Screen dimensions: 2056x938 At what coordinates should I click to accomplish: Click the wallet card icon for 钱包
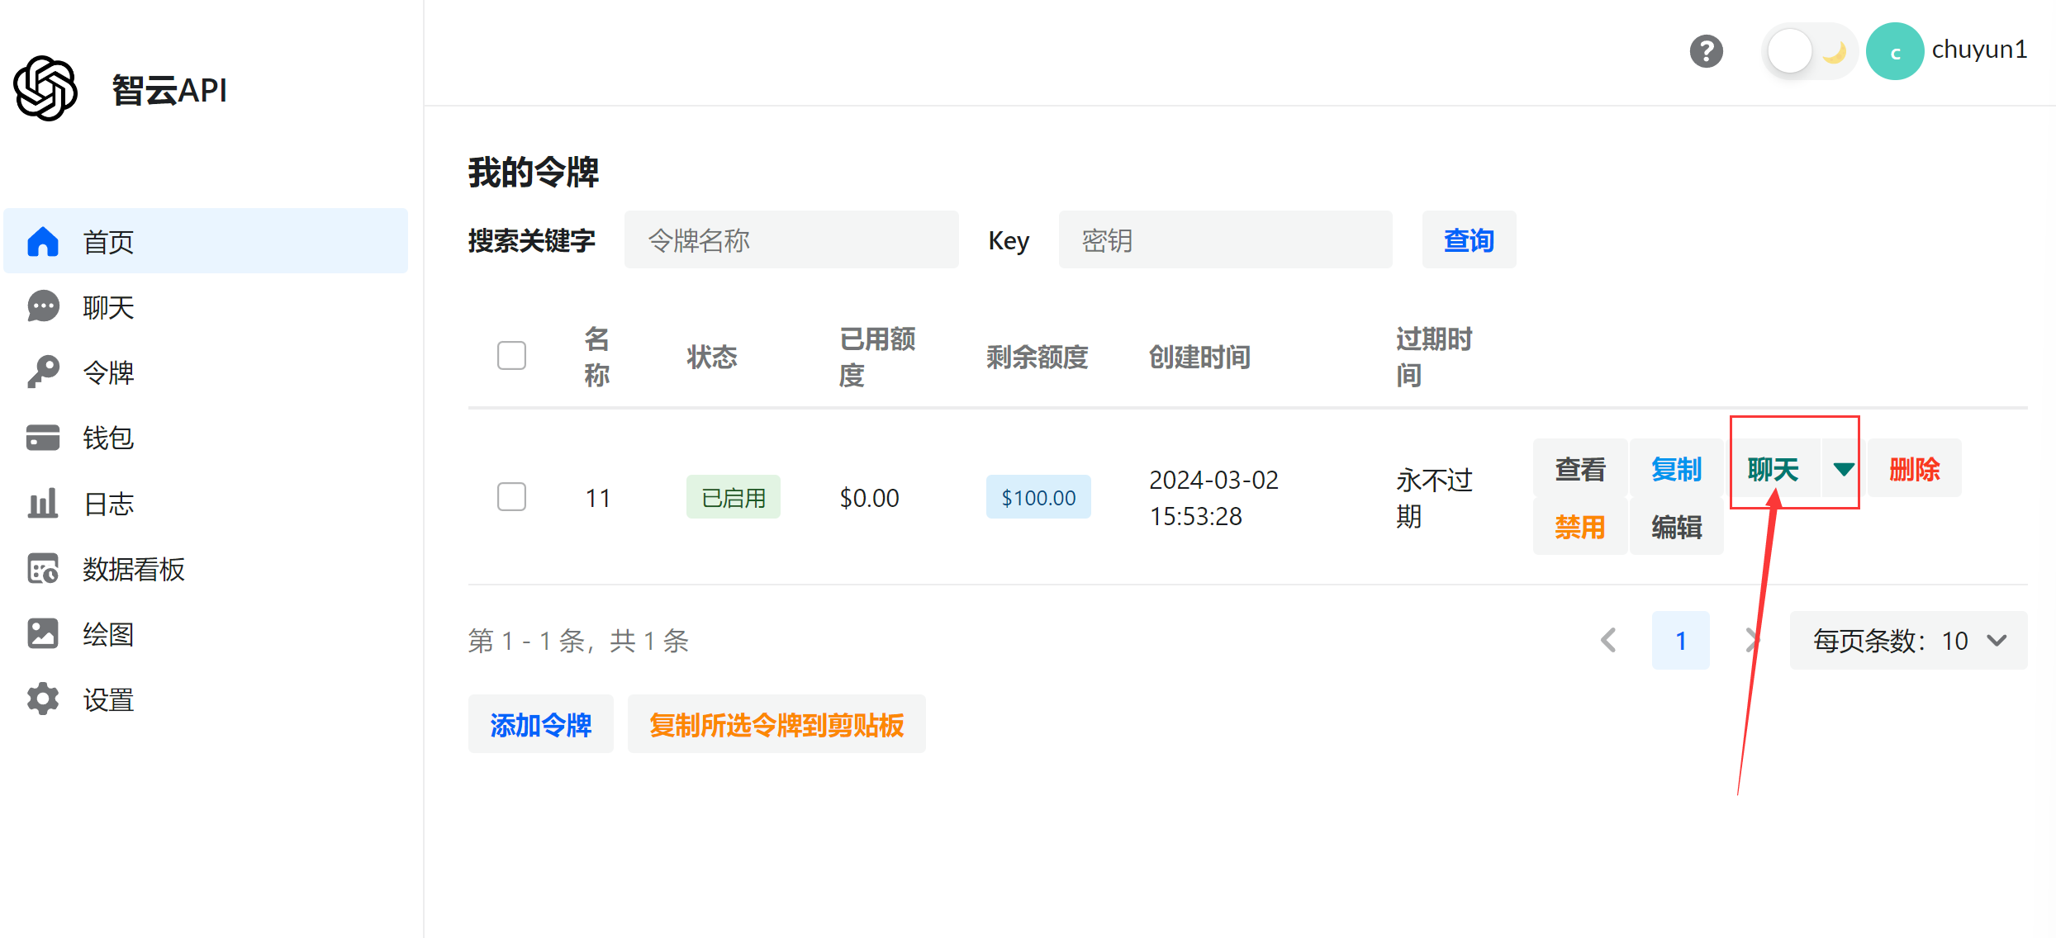pos(43,438)
